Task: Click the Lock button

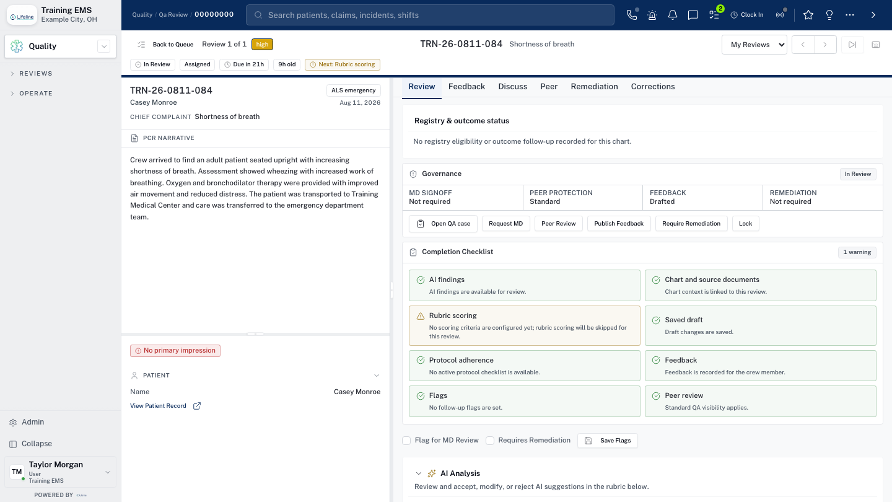Action: (x=746, y=224)
